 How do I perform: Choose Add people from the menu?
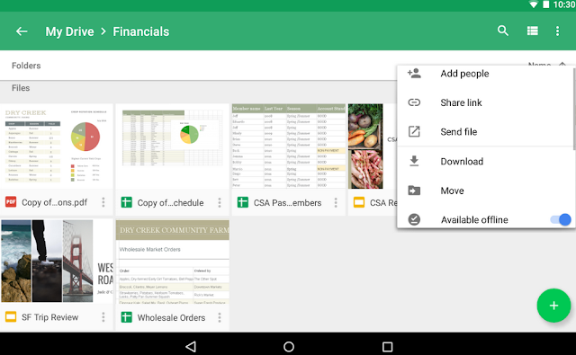pyautogui.click(x=464, y=74)
